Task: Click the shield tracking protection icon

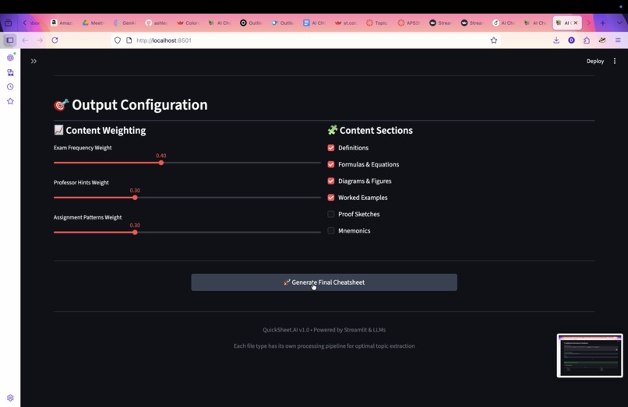Action: (x=118, y=40)
